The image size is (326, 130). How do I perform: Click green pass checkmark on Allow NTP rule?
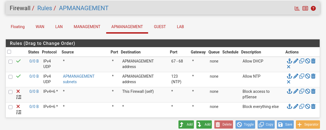coord(18,76)
